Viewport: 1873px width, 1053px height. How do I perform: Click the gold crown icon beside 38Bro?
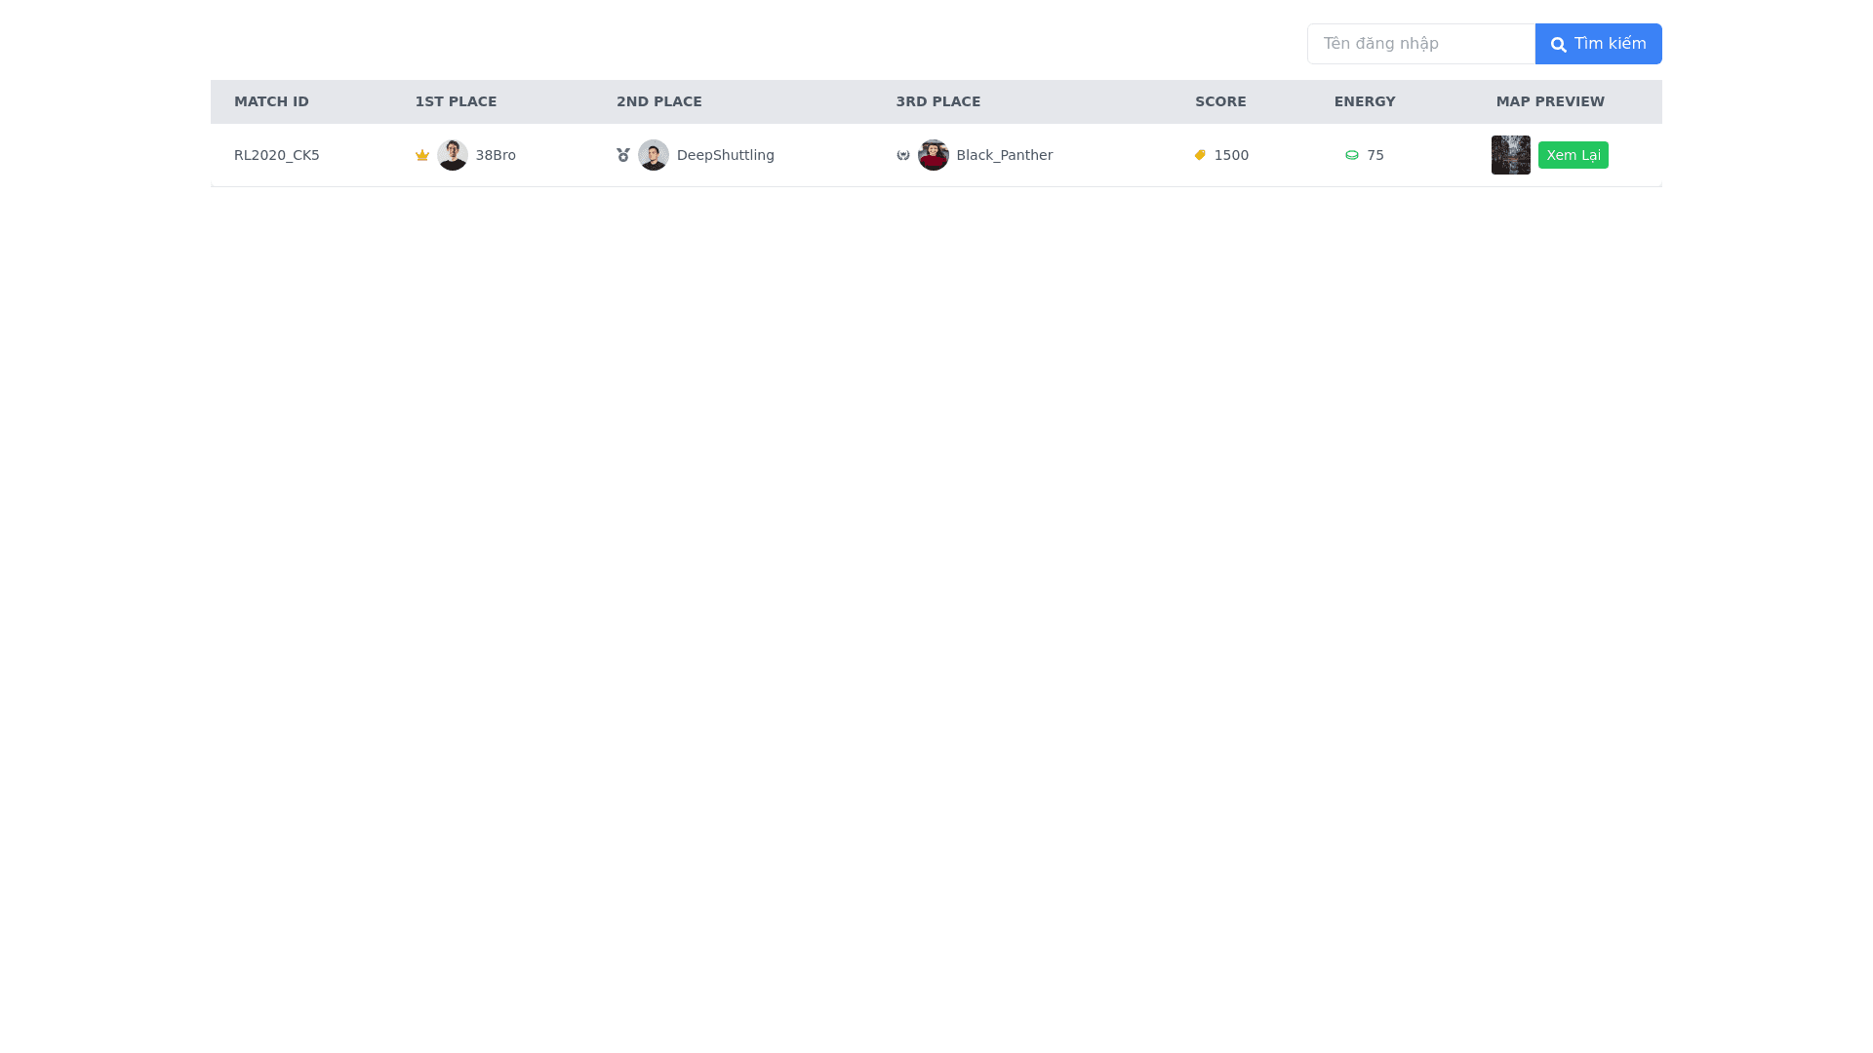(422, 155)
